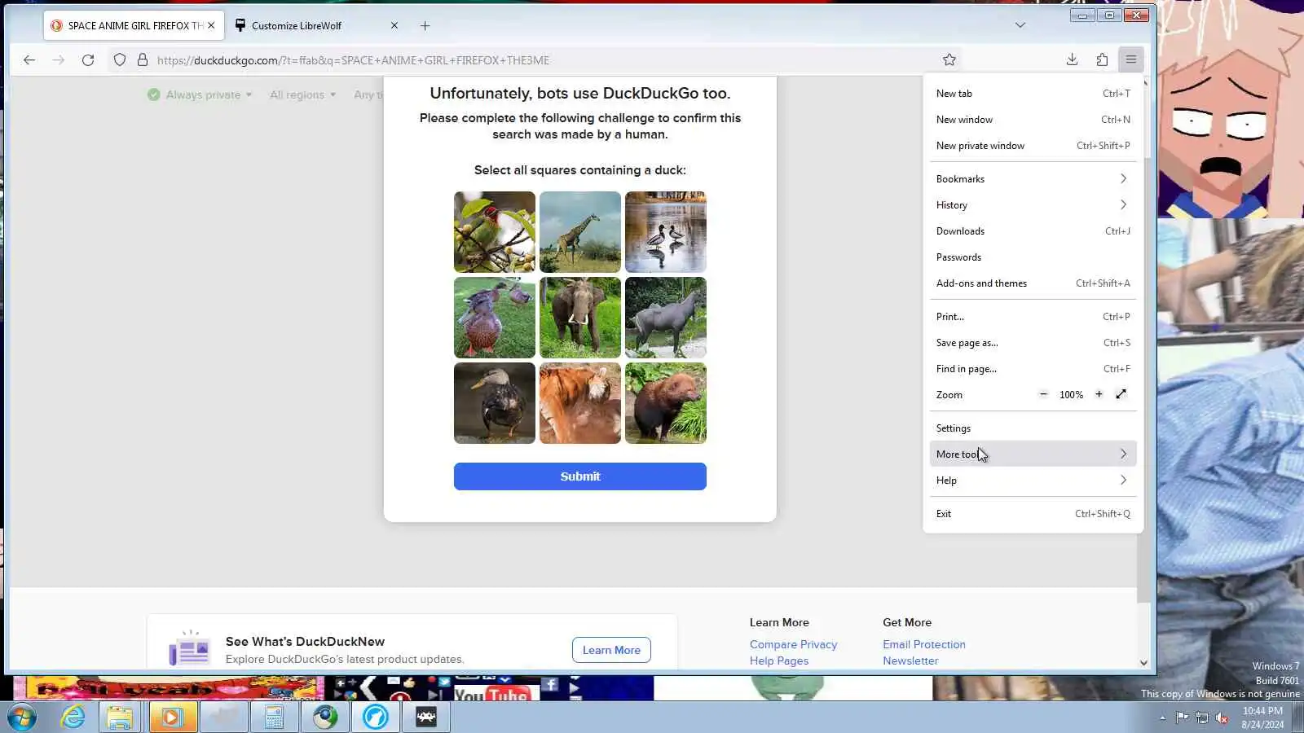Zoom in with the plus button
The width and height of the screenshot is (1304, 733).
(1099, 394)
